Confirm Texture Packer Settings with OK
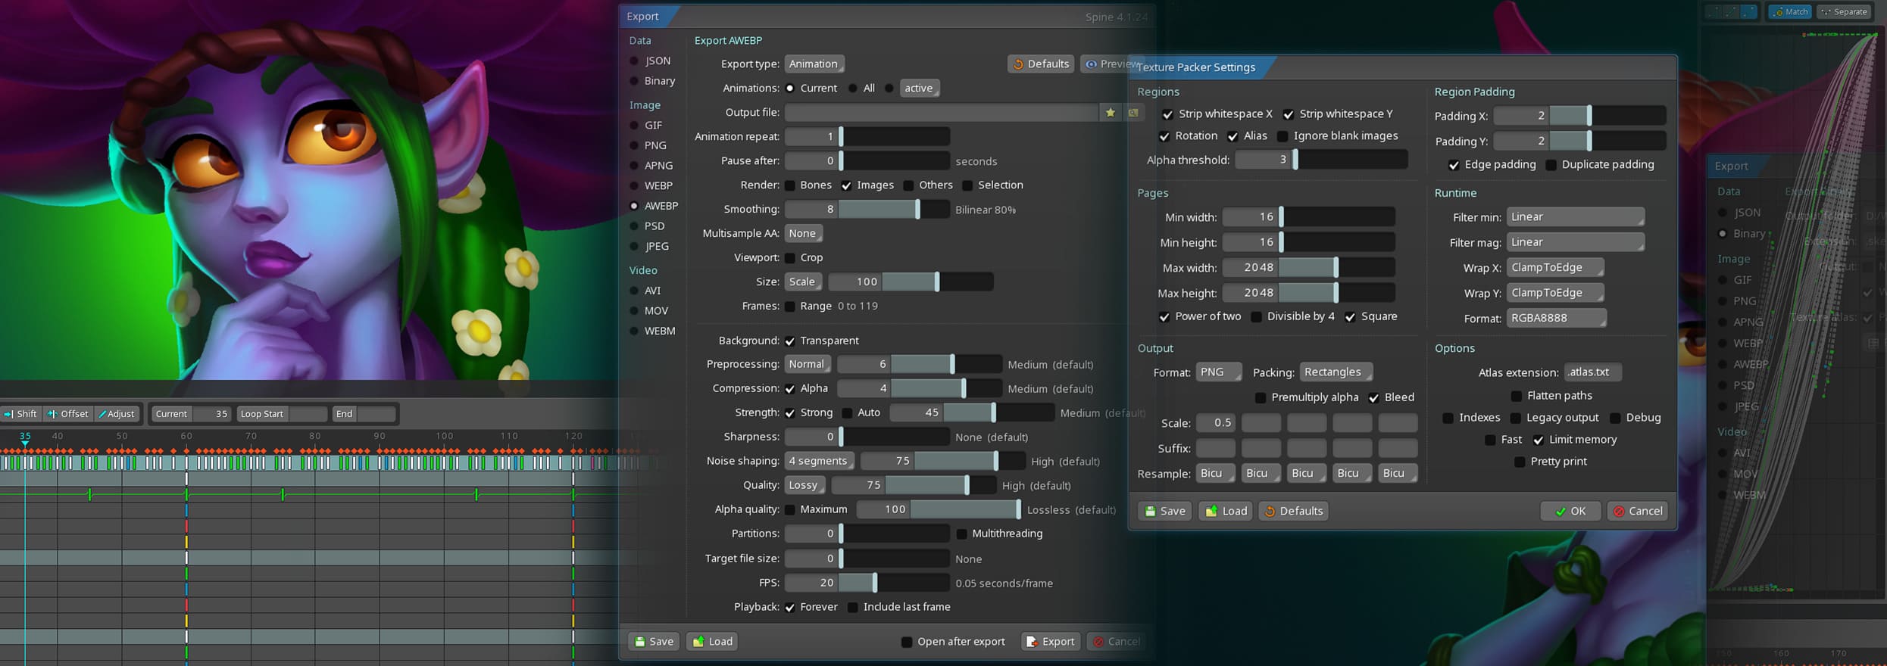 click(1570, 511)
